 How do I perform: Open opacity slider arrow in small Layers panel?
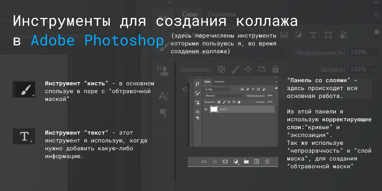coord(276,96)
